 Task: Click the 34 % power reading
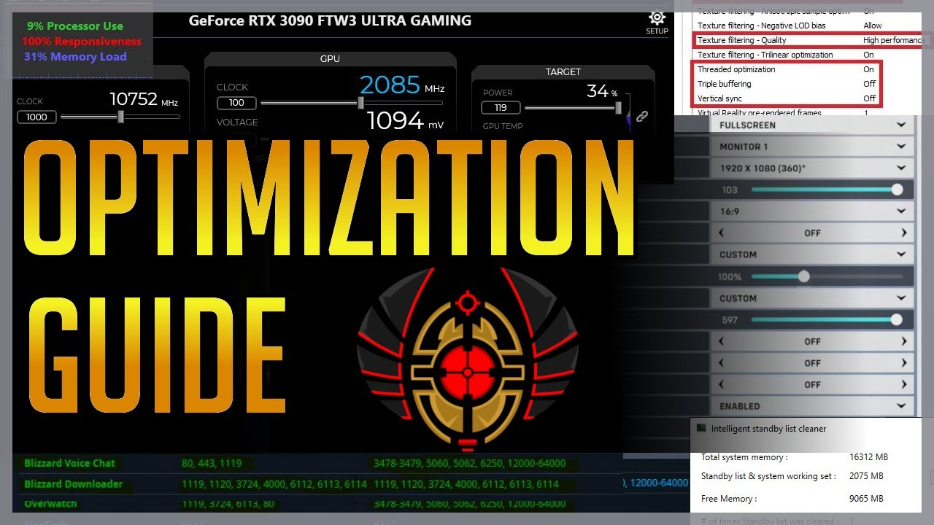[602, 91]
